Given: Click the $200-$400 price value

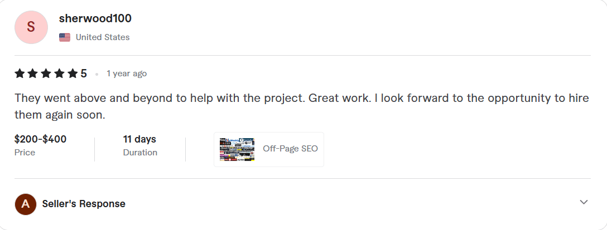Looking at the screenshot, I should [x=41, y=139].
